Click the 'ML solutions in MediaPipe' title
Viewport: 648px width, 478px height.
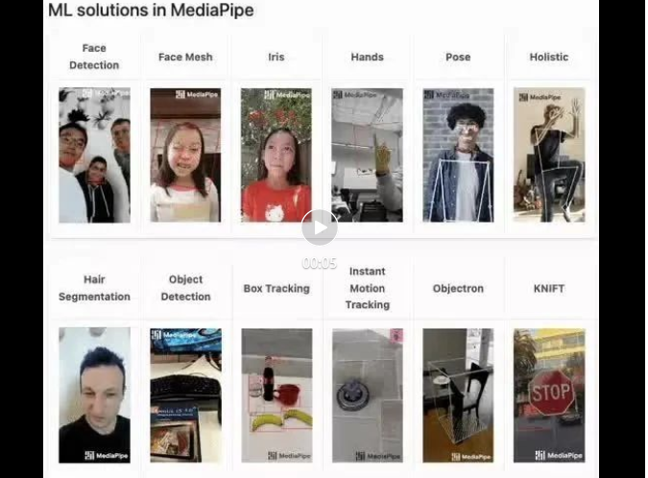152,10
